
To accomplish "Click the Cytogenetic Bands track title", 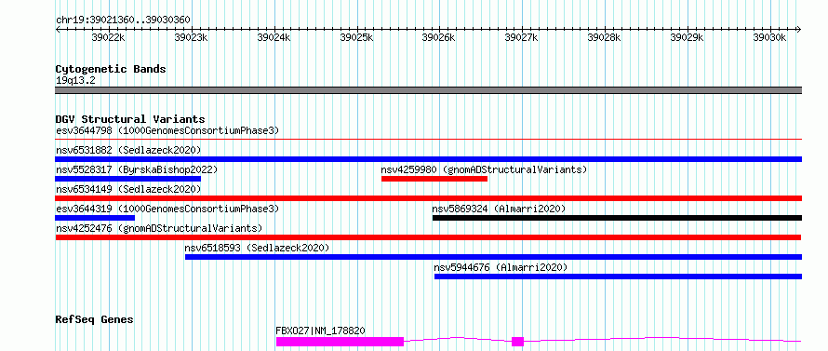I will 111,69.
